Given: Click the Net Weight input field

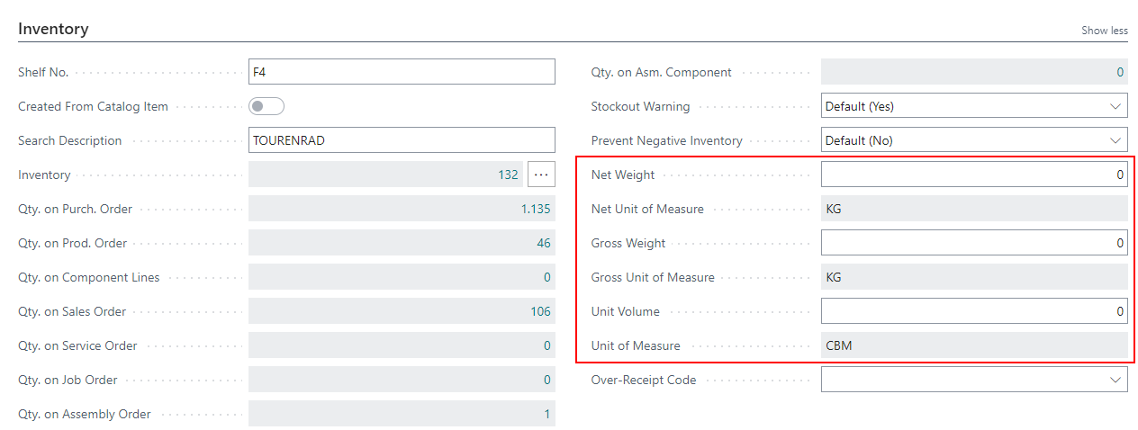Looking at the screenshot, I should [x=973, y=175].
